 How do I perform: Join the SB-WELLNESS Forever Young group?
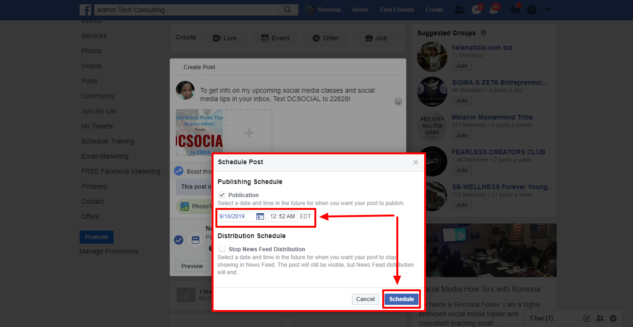pos(462,205)
